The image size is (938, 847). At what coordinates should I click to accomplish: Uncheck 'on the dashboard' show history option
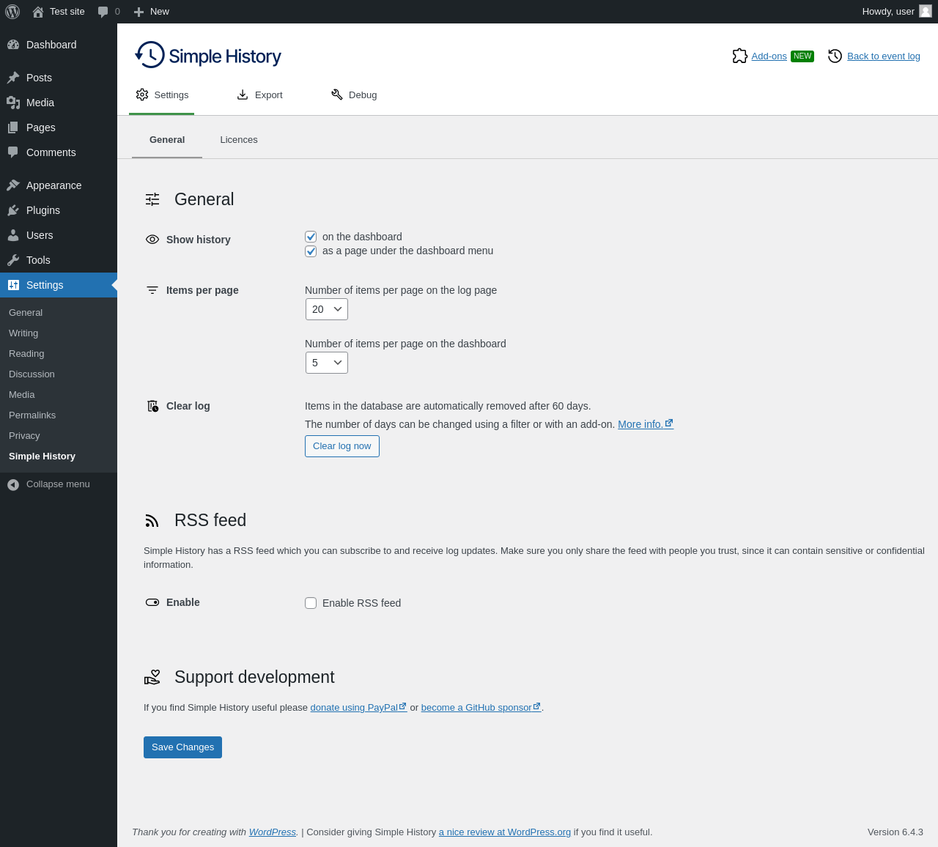pyautogui.click(x=311, y=237)
